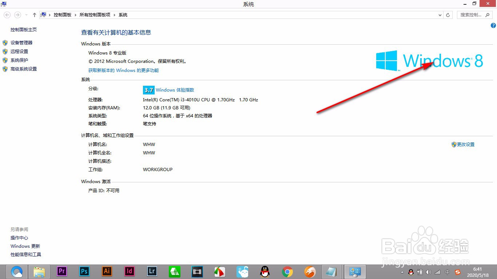The width and height of the screenshot is (497, 279).
Task: Open 性能信息和工具 link
Action: 26,255
